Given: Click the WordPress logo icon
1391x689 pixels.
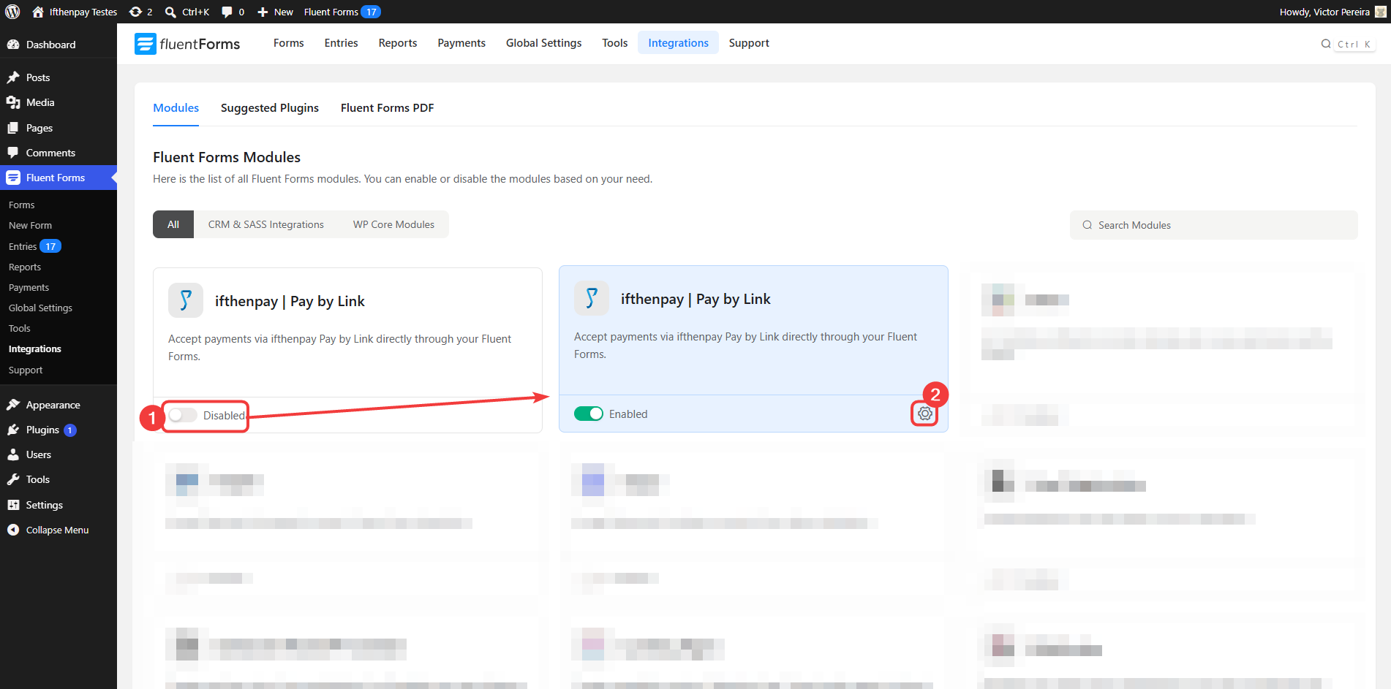Looking at the screenshot, I should (x=12, y=12).
